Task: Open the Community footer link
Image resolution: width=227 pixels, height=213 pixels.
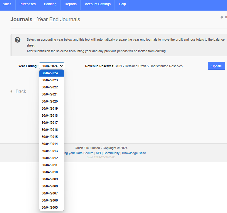Action: tap(112, 153)
